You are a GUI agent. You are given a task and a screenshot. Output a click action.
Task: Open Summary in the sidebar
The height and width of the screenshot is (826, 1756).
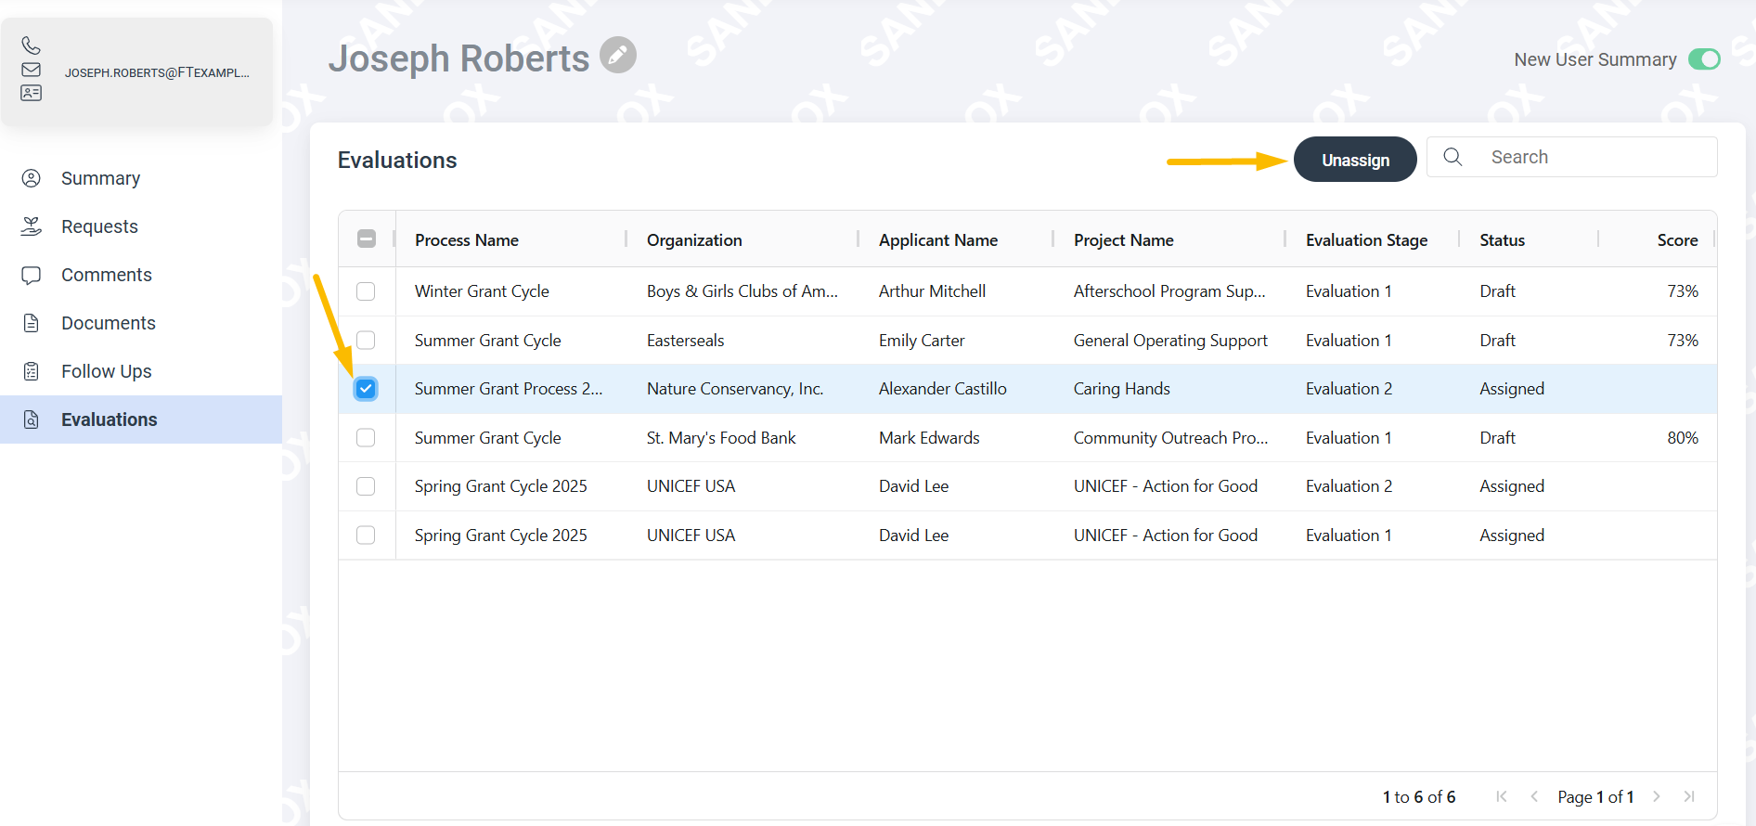coord(141,178)
